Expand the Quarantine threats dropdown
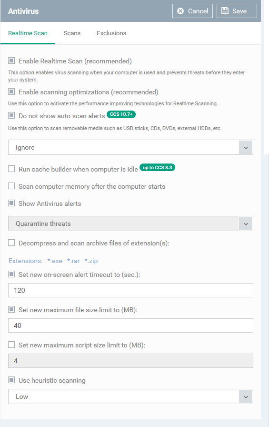269x427 pixels. [130, 224]
